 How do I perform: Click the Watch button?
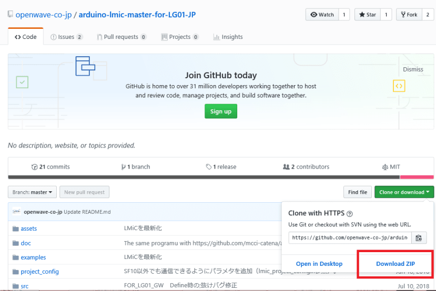click(x=322, y=15)
